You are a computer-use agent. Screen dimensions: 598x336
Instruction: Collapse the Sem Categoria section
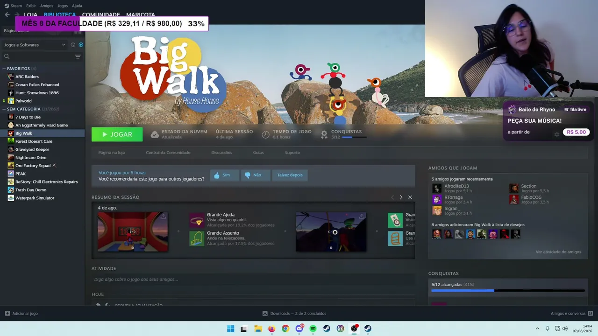4,109
